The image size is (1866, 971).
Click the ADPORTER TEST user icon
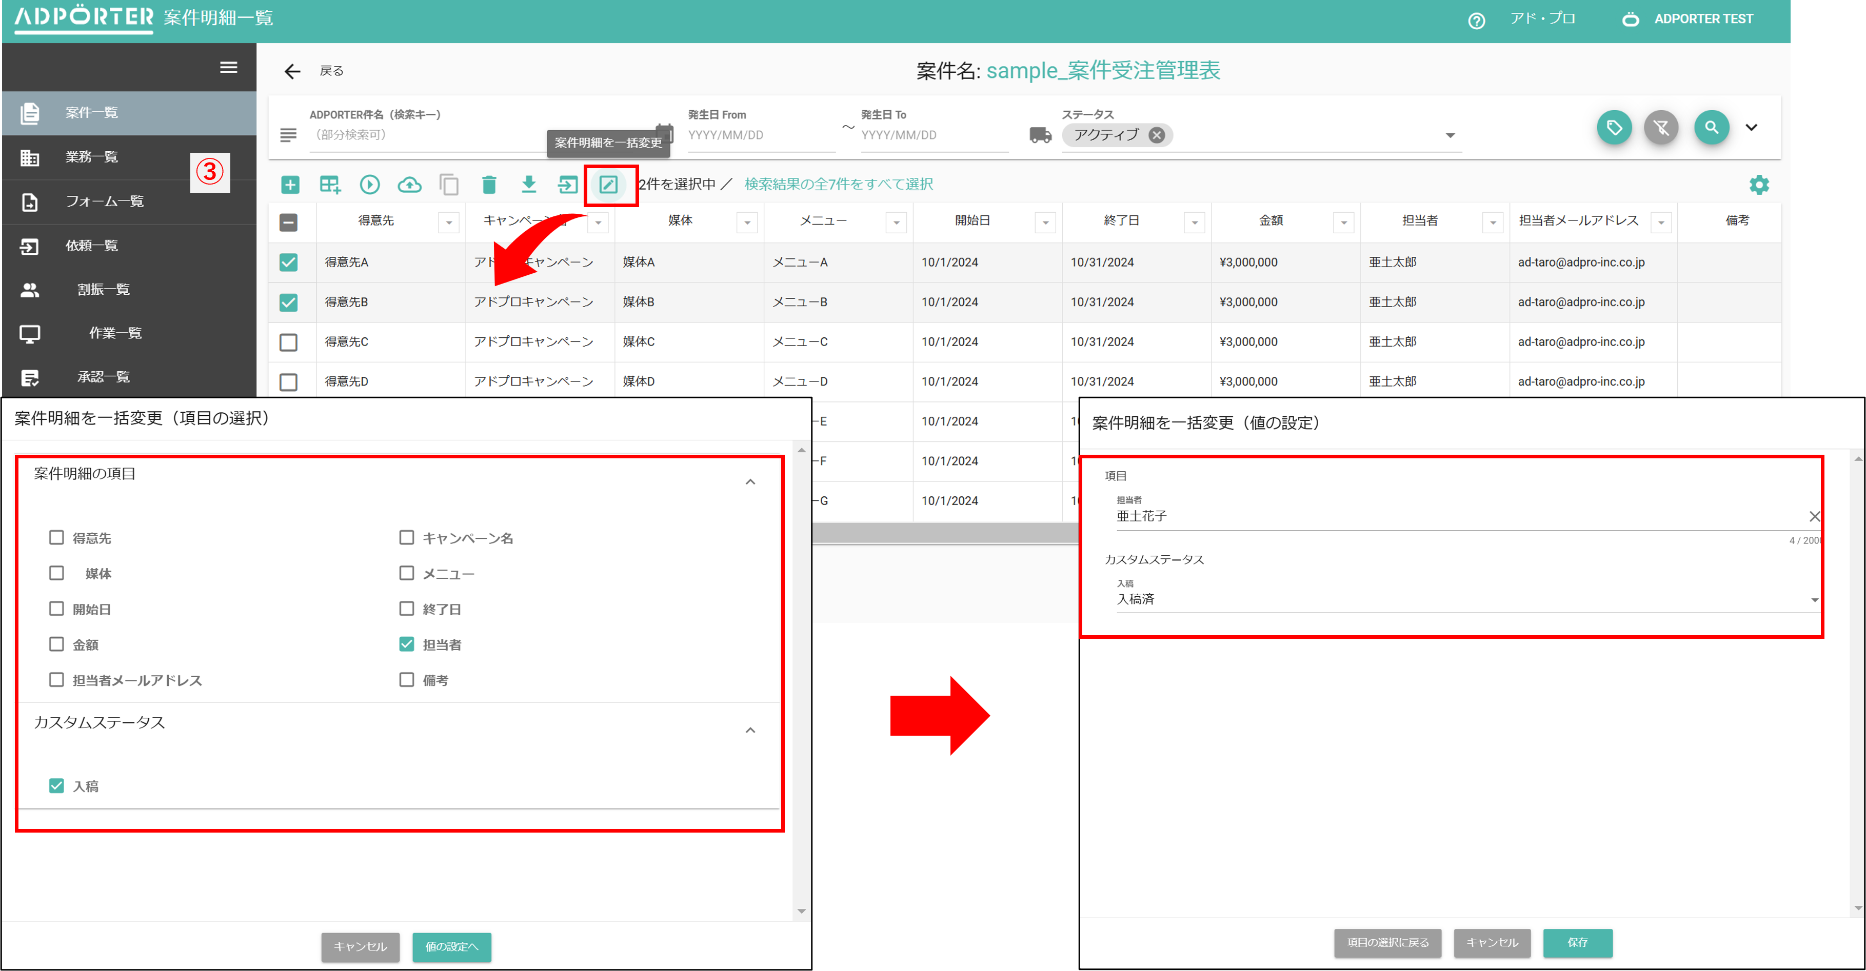click(1630, 19)
